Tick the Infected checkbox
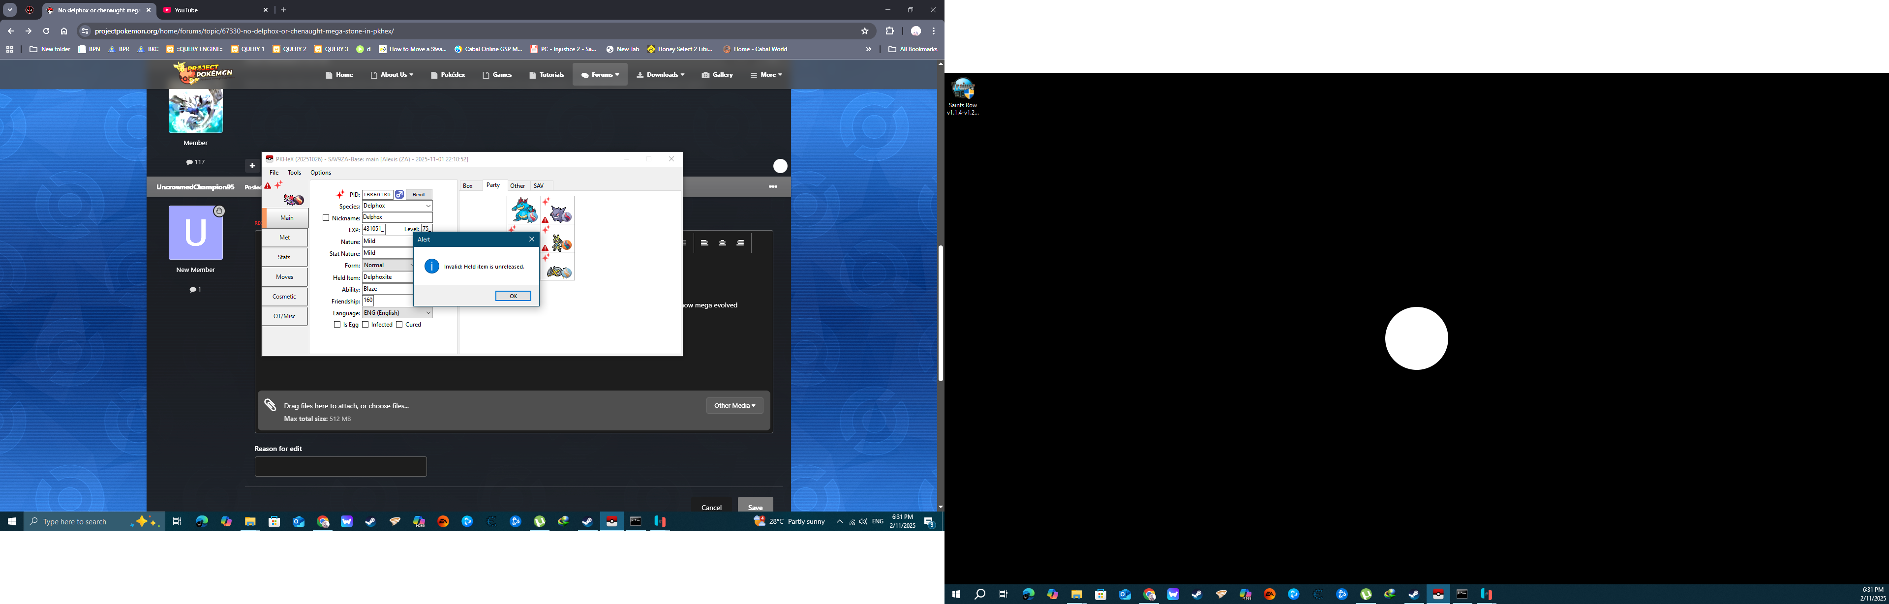Image resolution: width=1889 pixels, height=604 pixels. tap(366, 325)
